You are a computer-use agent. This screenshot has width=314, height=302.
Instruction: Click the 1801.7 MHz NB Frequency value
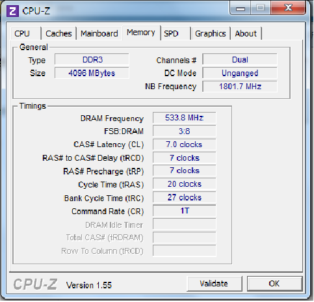pyautogui.click(x=240, y=87)
